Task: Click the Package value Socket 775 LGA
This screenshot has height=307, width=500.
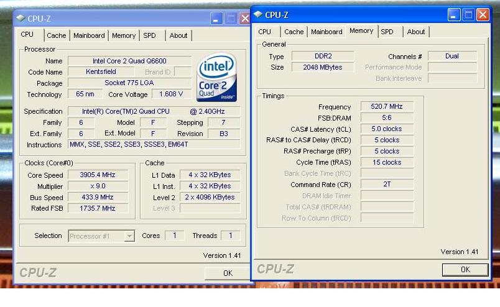Action: pyautogui.click(x=129, y=83)
